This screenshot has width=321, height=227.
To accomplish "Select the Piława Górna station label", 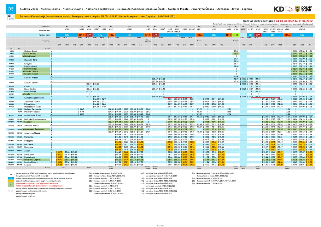I will click(x=30, y=104).
